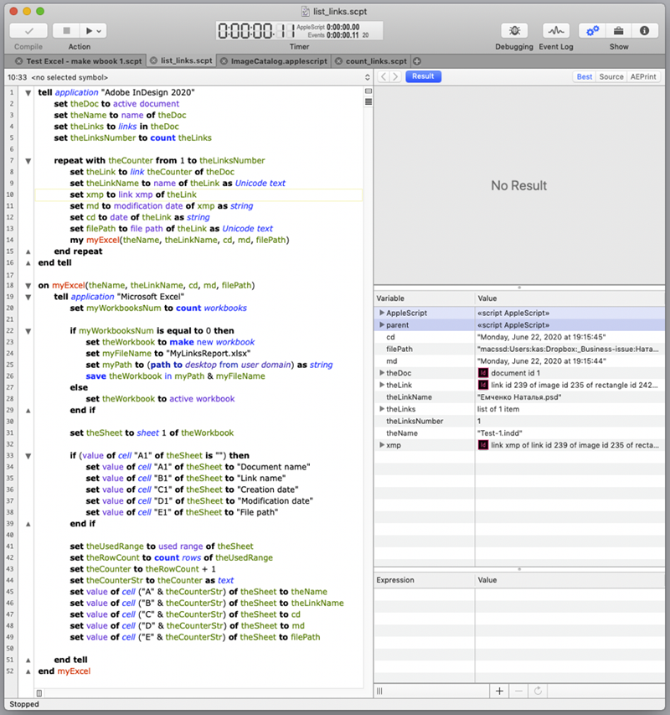The width and height of the screenshot is (670, 715).
Task: Add expression with plus button
Action: [499, 692]
